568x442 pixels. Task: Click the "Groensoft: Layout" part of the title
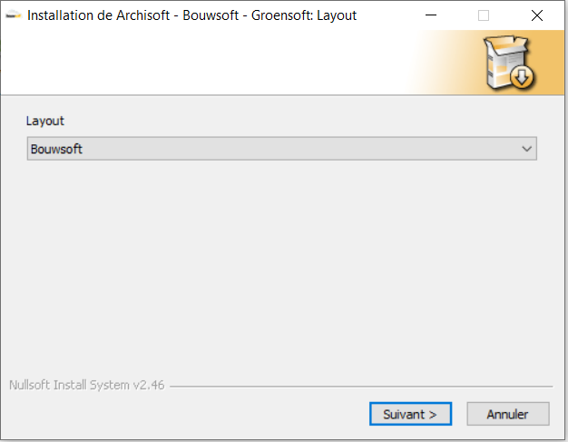[x=304, y=15]
